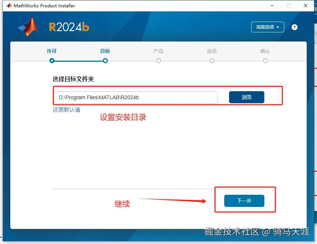Image resolution: width=317 pixels, height=244 pixels.
Task: Open the help question mark icon
Action: pos(295,27)
